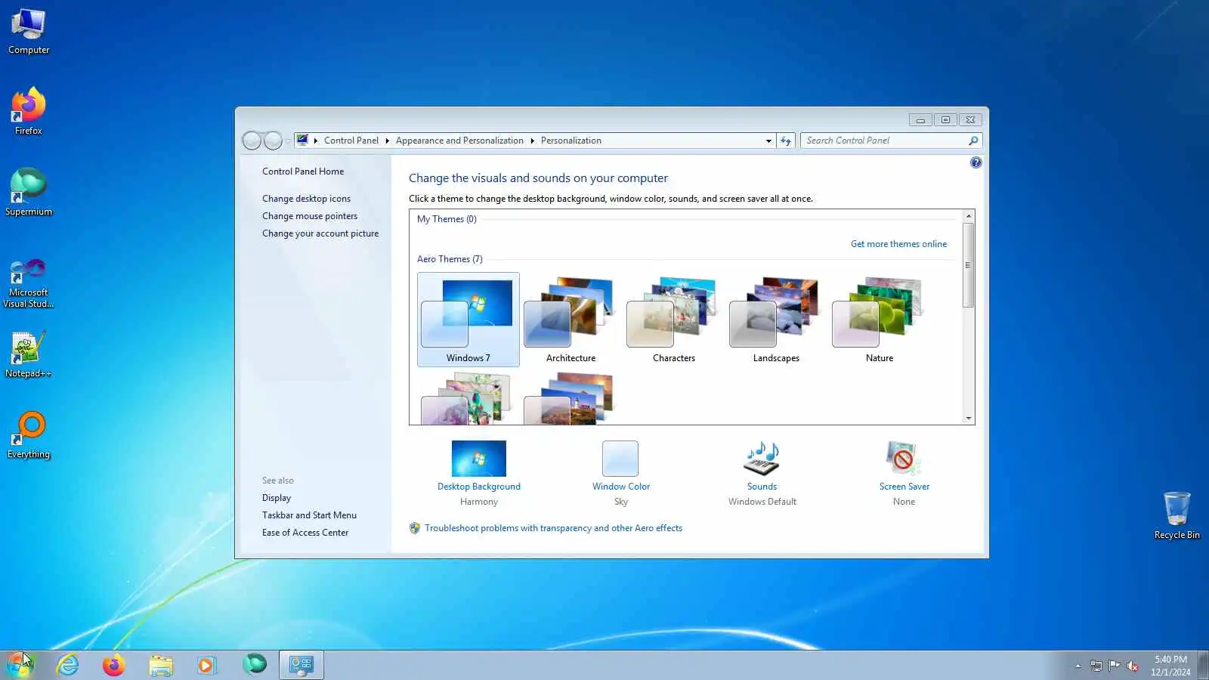The height and width of the screenshot is (680, 1209).
Task: Click the muted volume tray icon
Action: click(1132, 666)
